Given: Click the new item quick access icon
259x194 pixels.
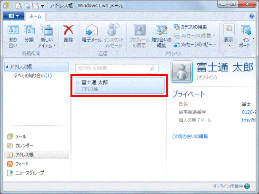Looking at the screenshot, I should tap(19, 6).
